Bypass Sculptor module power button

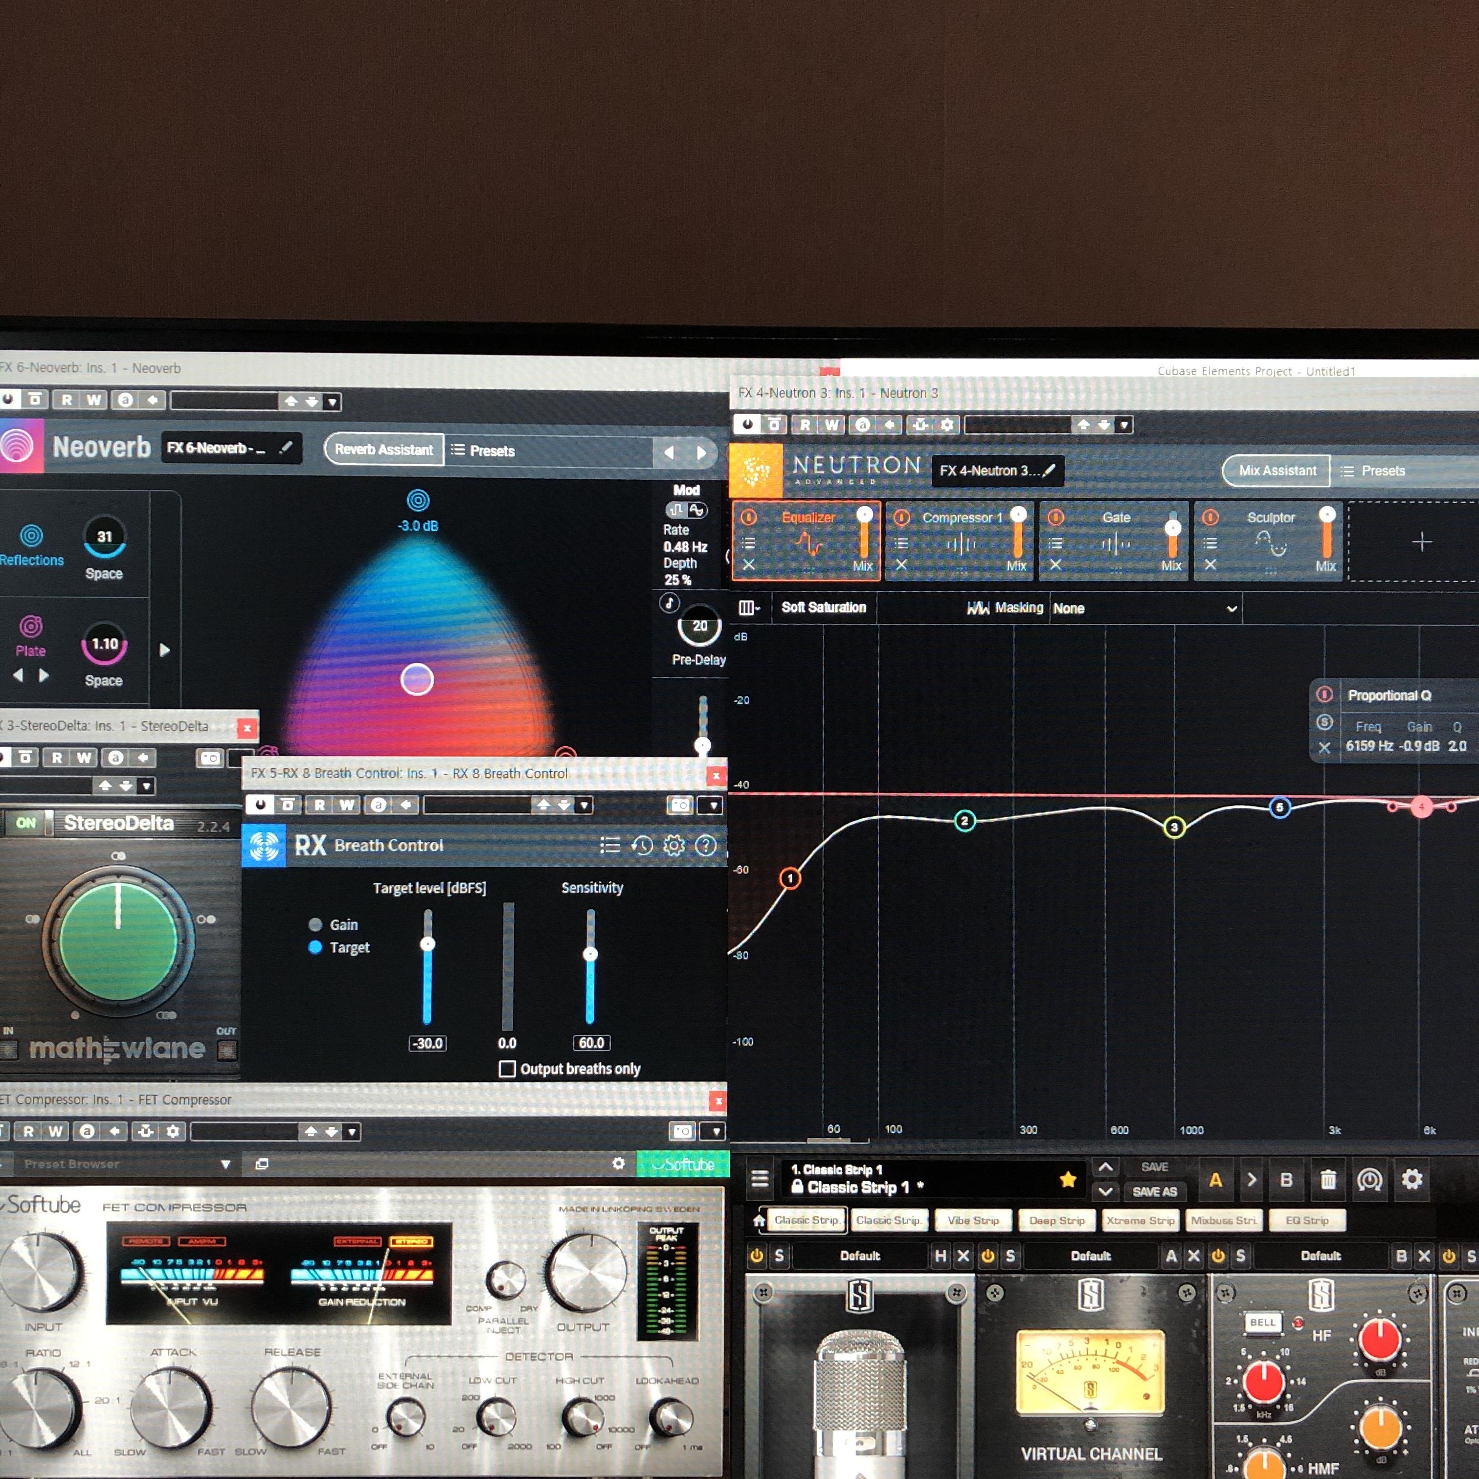tap(1210, 517)
